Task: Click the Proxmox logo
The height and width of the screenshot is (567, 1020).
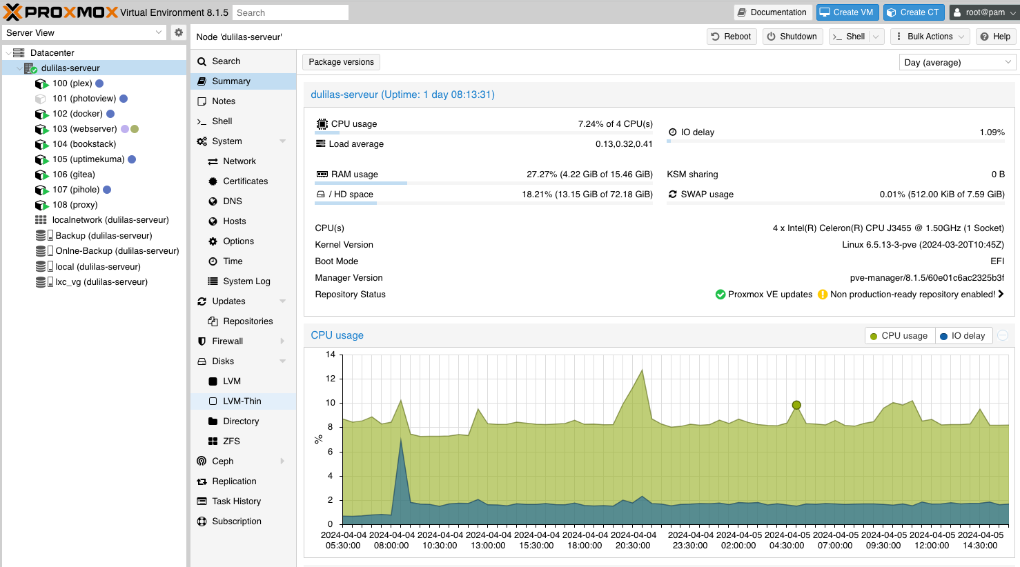Action: [60, 12]
